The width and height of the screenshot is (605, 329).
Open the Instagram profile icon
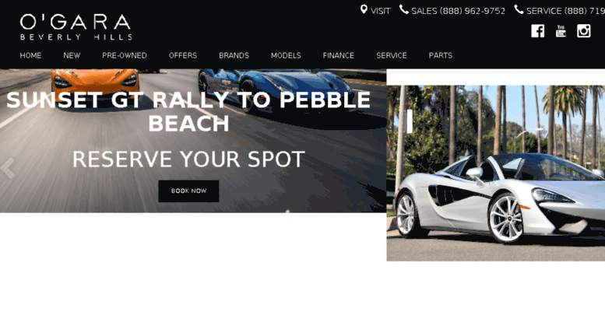[583, 31]
